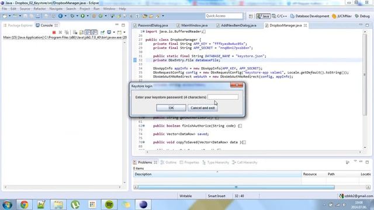Terminate the running app with red square
The image size is (374, 210).
click(x=54, y=32)
